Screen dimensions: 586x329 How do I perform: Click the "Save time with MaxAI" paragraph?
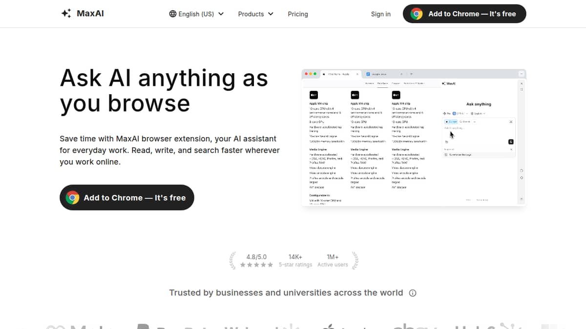[169, 150]
